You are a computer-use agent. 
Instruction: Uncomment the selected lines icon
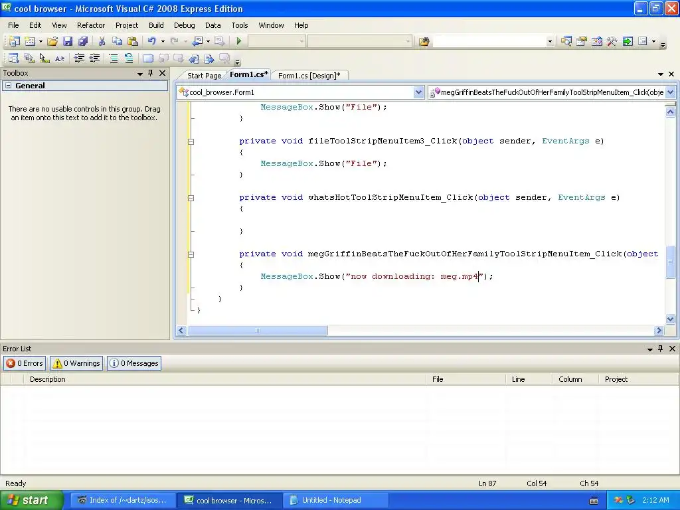(x=129, y=58)
